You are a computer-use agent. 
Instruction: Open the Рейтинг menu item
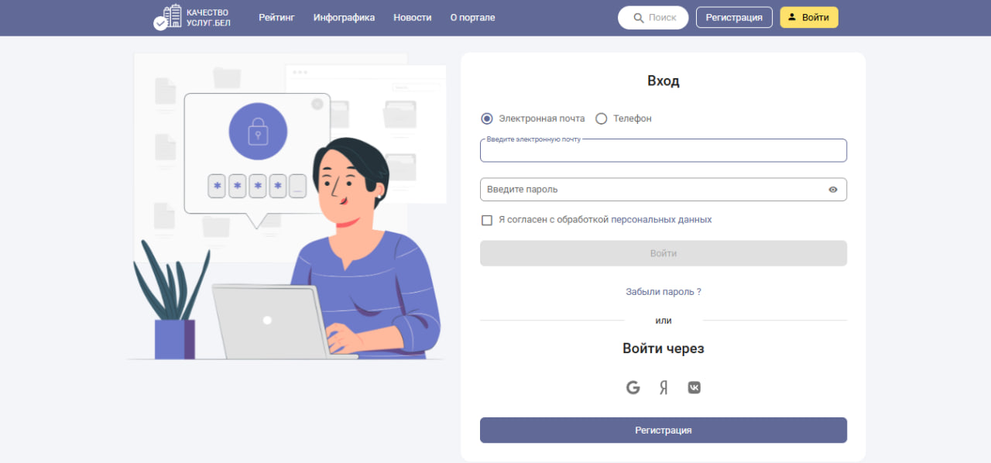(x=277, y=18)
